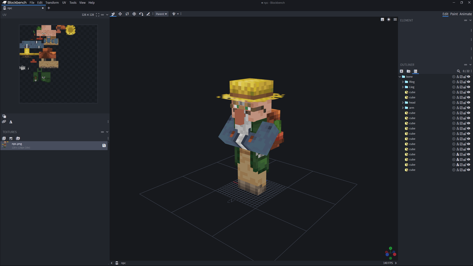Viewport: 473px width, 266px height.
Task: Expand the Rleg group
Action: click(403, 82)
